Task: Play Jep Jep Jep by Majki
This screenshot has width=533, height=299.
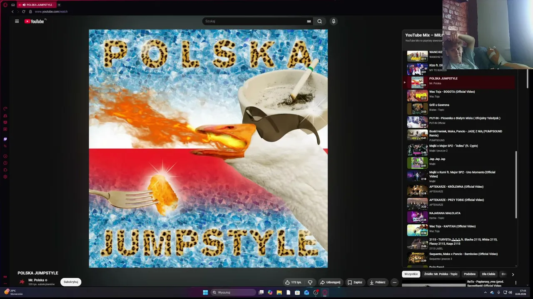Action: (x=460, y=162)
